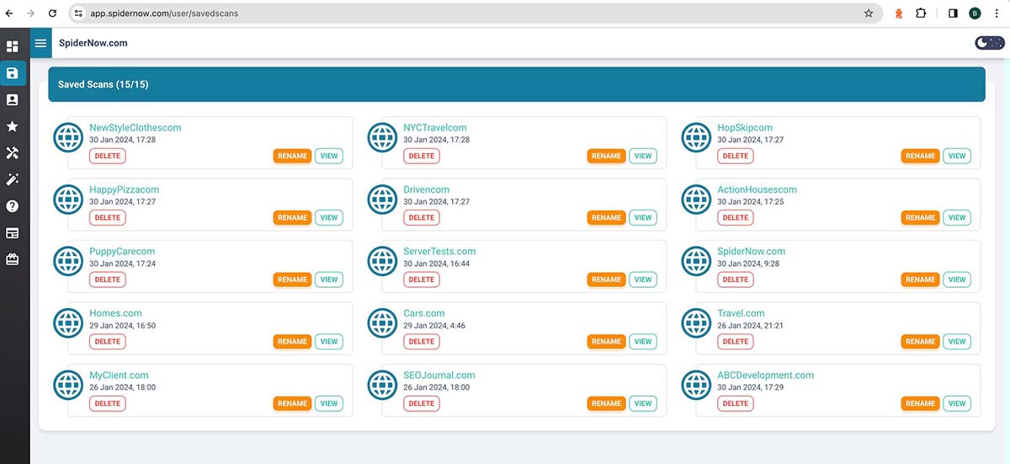Click the Travel.com date 26 Jan 2024, 21:21
Screen dimensions: 1010x464
coord(751,326)
